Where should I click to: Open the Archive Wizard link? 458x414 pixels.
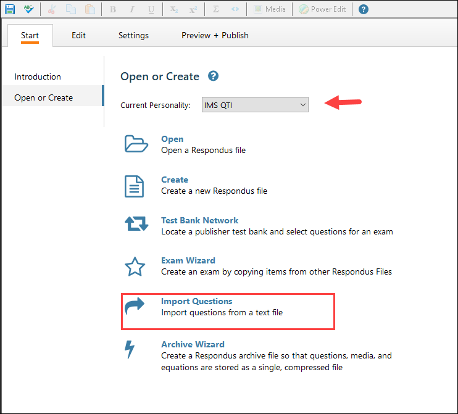click(x=193, y=344)
